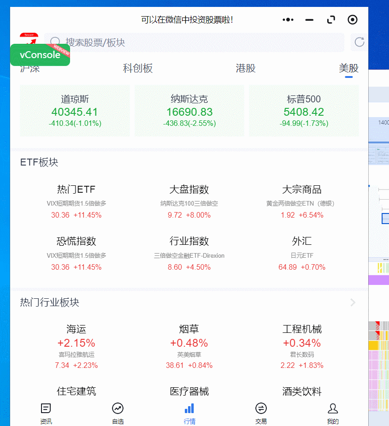This screenshot has width=389, height=426.
Task: Open the 大盘指数 ETF category
Action: 189,201
